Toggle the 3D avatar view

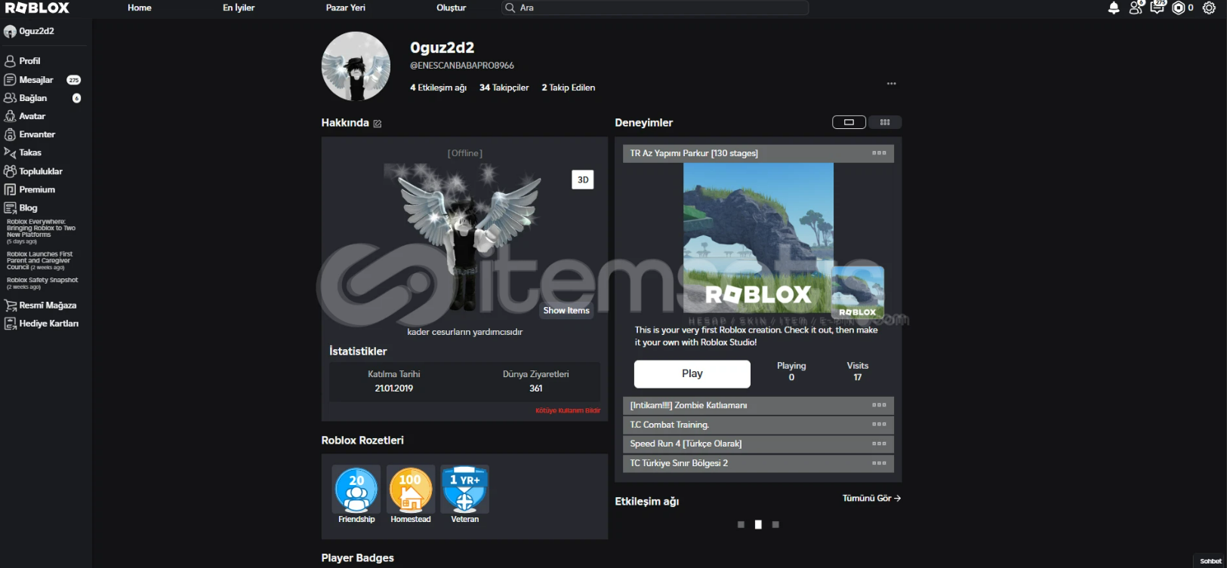(583, 180)
